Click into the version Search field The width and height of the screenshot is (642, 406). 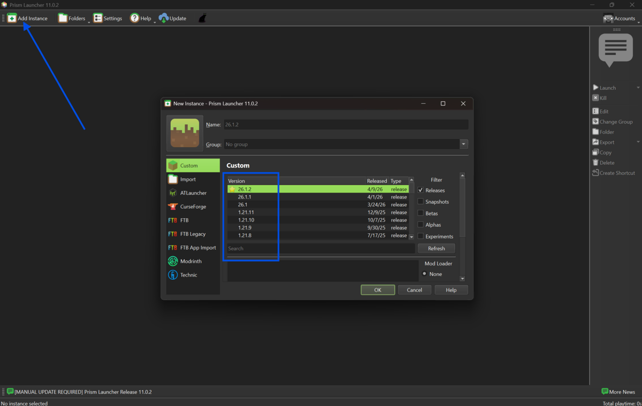(320, 248)
